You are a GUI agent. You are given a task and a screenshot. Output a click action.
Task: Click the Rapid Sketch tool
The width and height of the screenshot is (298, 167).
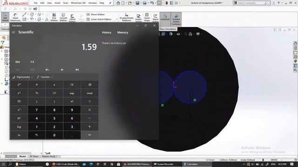[156, 18]
